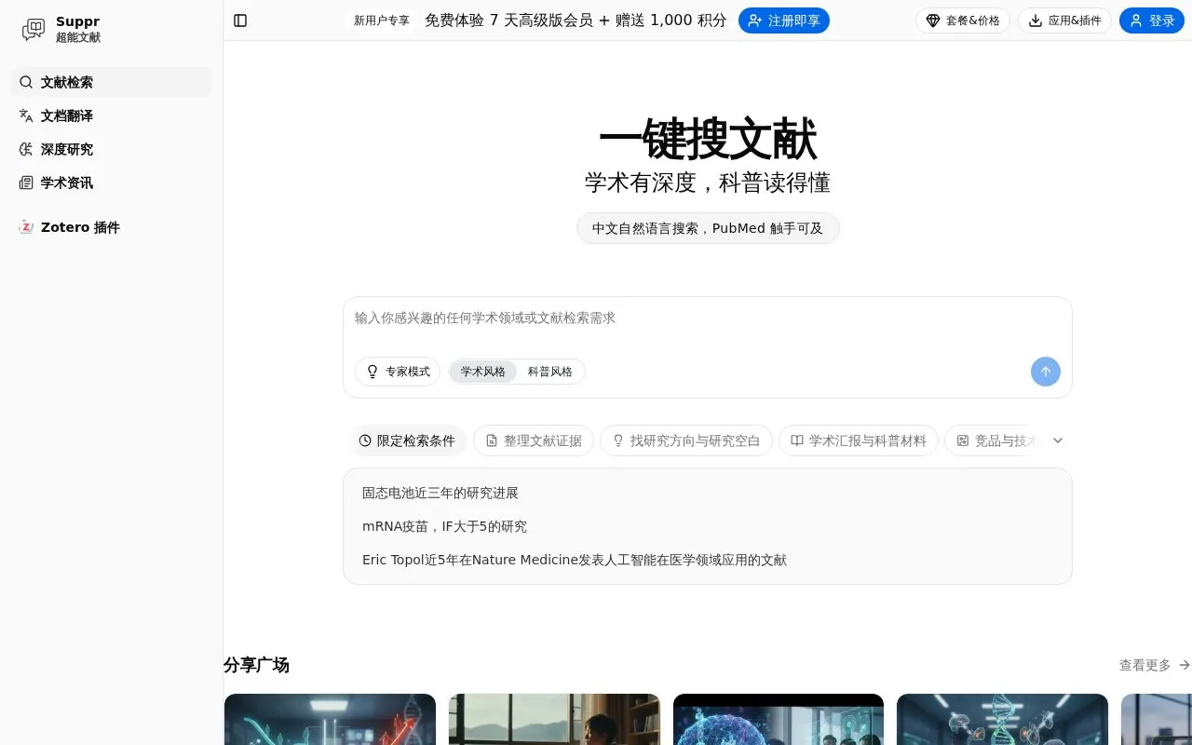
Task: Select the 科普风格 style option
Action: tap(550, 372)
